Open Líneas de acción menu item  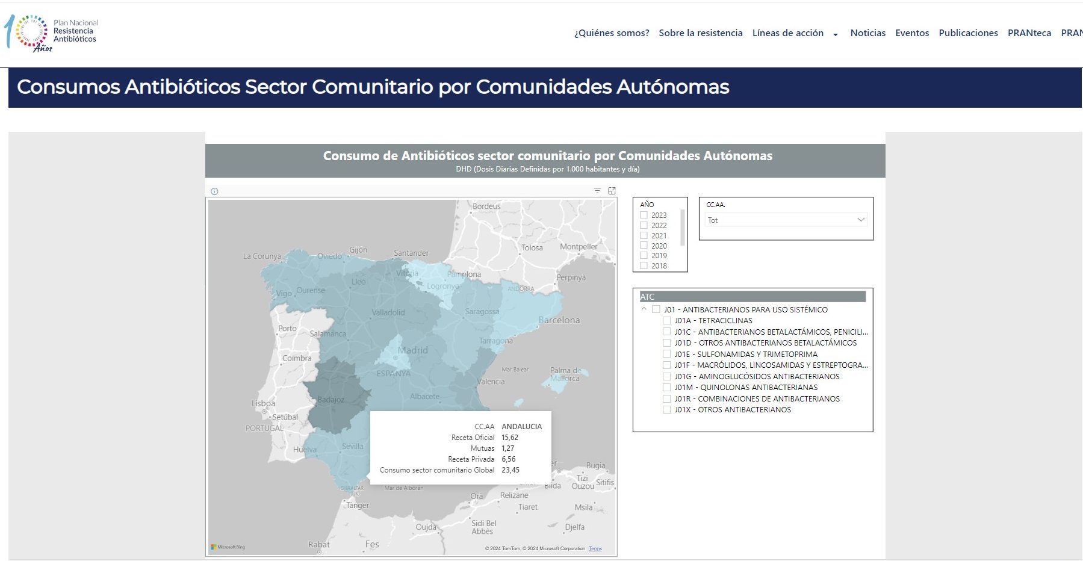(x=788, y=33)
